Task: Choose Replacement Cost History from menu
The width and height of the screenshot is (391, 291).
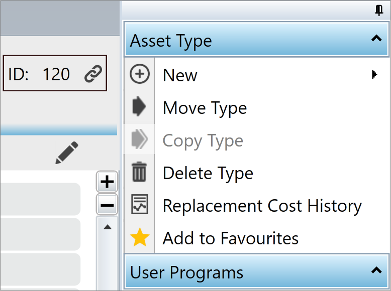Action: tap(257, 206)
